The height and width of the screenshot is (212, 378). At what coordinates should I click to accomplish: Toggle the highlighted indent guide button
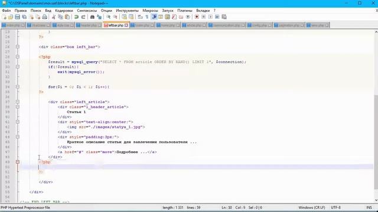click(154, 17)
